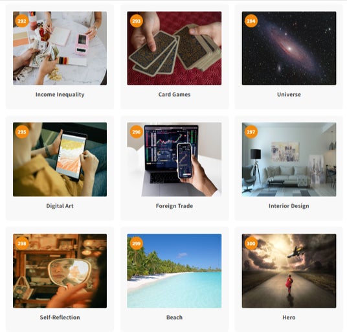Screen dimensions: 347x335
Task: Click the orange 298 number badge
Action: (x=22, y=244)
